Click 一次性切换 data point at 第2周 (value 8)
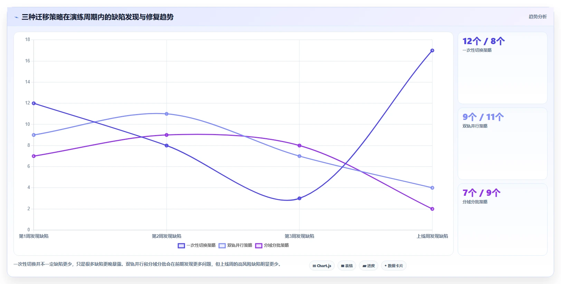Image resolution: width=561 pixels, height=284 pixels. [167, 145]
